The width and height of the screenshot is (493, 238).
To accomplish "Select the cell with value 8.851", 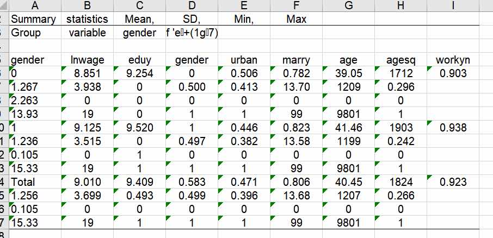I will pos(88,73).
